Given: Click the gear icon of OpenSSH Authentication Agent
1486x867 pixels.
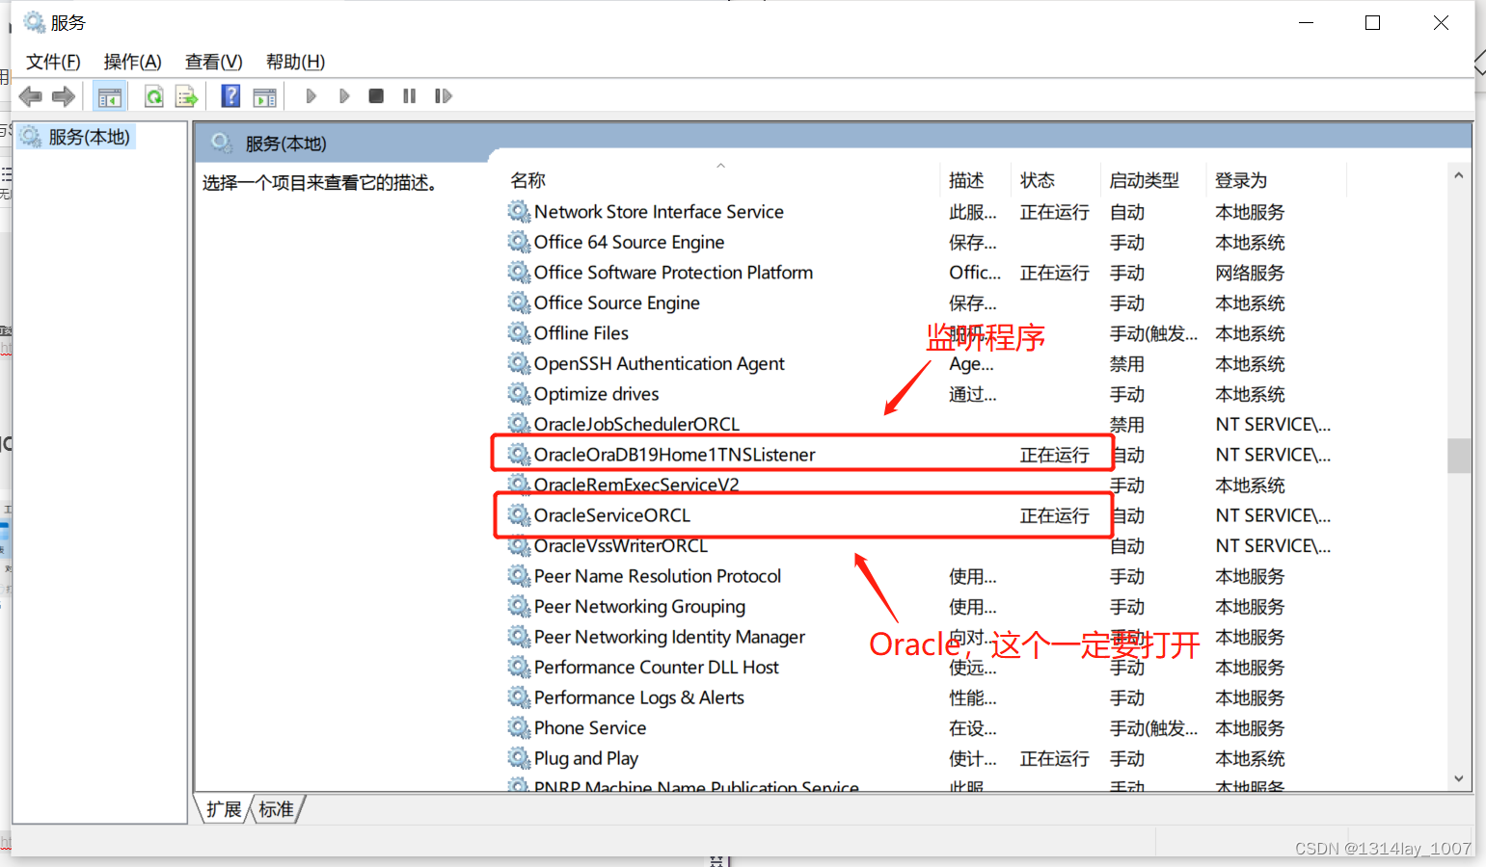Looking at the screenshot, I should [520, 363].
